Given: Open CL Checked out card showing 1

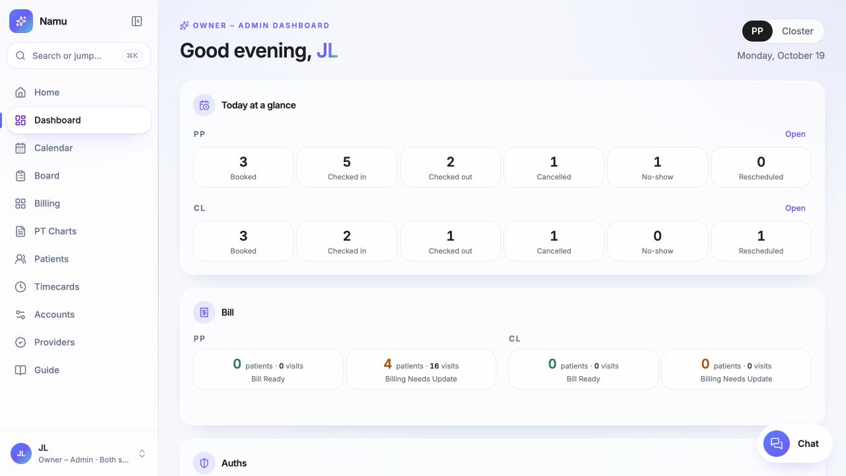Looking at the screenshot, I should coord(451,241).
